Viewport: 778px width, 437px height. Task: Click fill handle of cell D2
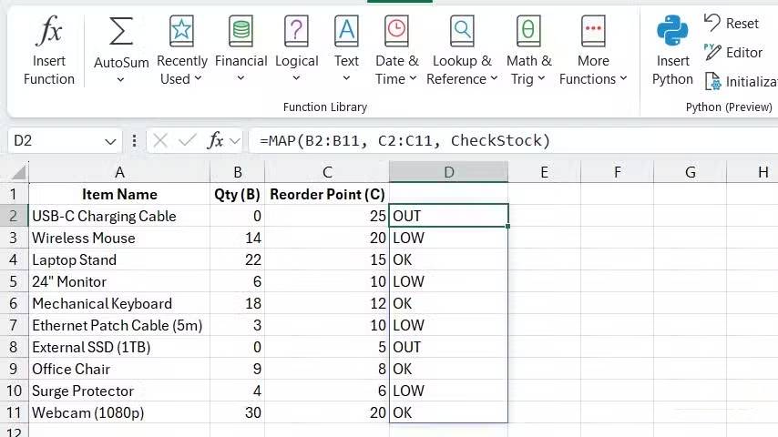tap(508, 226)
